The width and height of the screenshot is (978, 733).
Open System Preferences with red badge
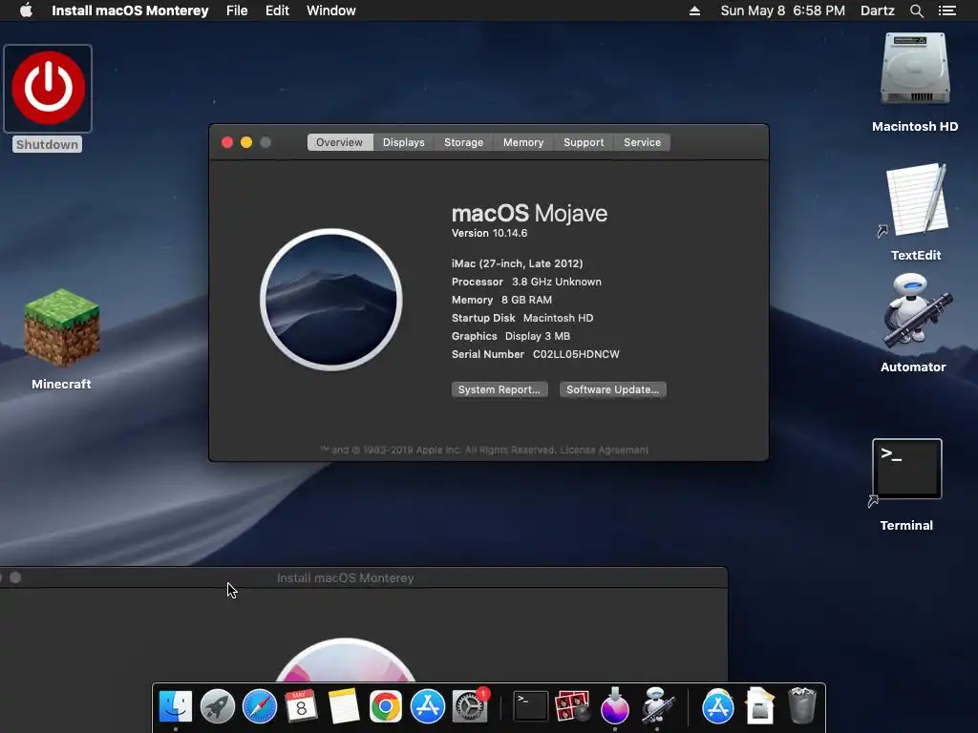pyautogui.click(x=470, y=707)
